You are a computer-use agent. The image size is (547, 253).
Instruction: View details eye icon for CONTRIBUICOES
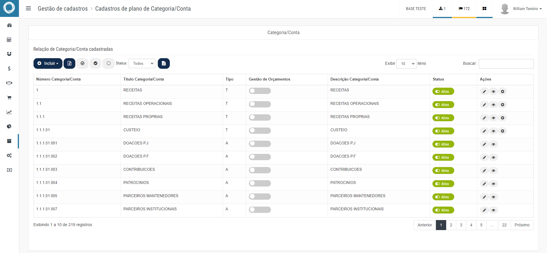tap(493, 170)
